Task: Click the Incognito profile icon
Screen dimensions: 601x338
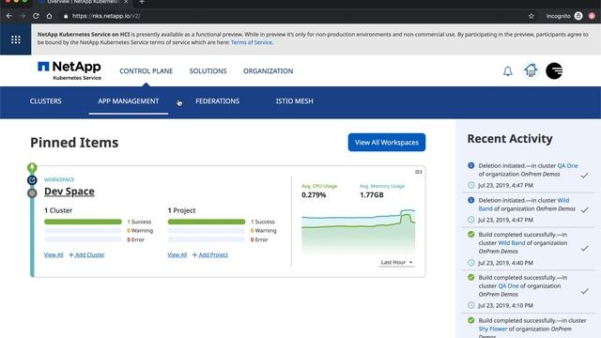Action: [x=578, y=16]
